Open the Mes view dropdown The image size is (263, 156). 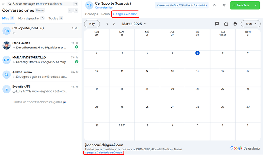pos(250,24)
